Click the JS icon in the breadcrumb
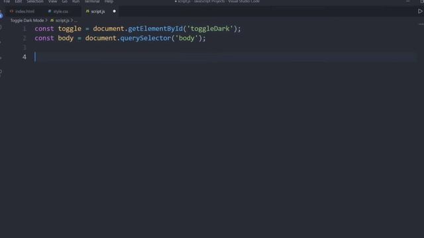Viewport: 424px width, 238px height. pyautogui.click(x=52, y=20)
